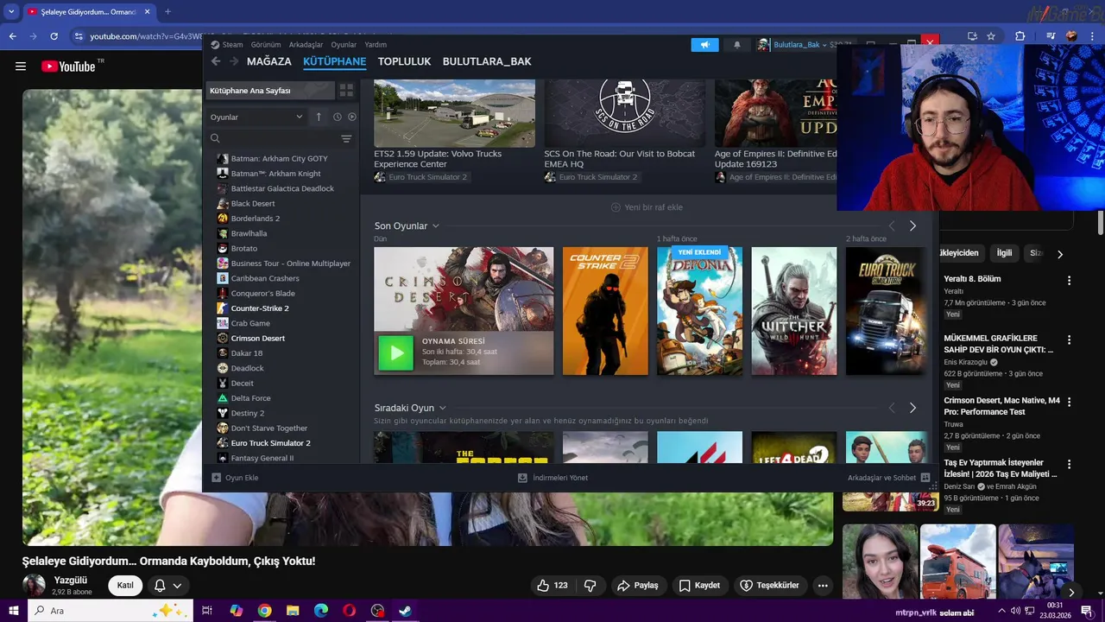Open more actions ellipsis under video
Image resolution: width=1105 pixels, height=622 pixels.
[x=823, y=586]
